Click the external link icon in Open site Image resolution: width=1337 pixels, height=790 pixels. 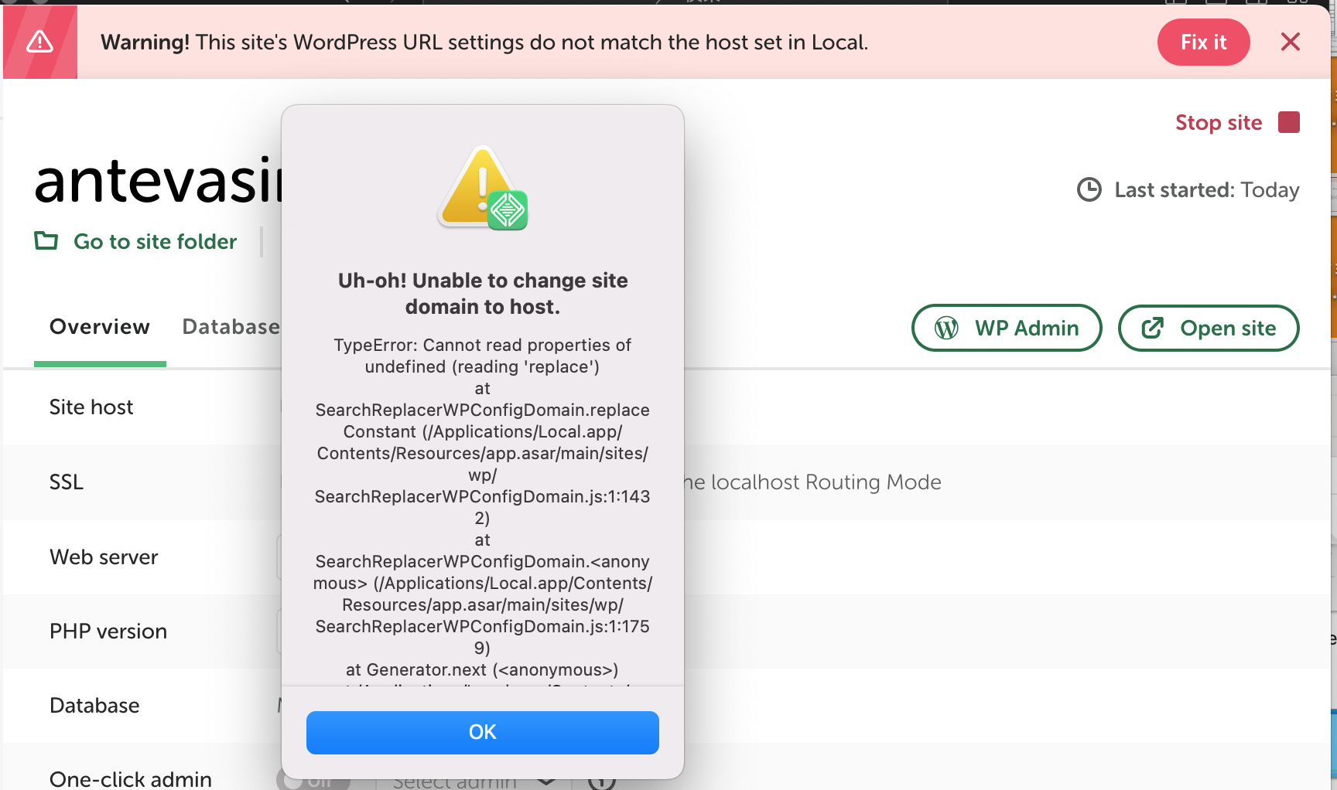pos(1152,328)
